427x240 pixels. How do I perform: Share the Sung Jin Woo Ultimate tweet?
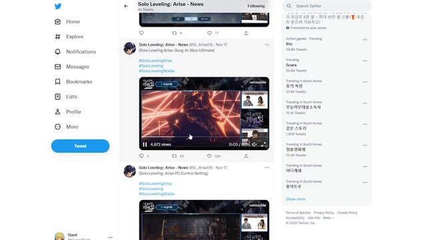point(246,156)
